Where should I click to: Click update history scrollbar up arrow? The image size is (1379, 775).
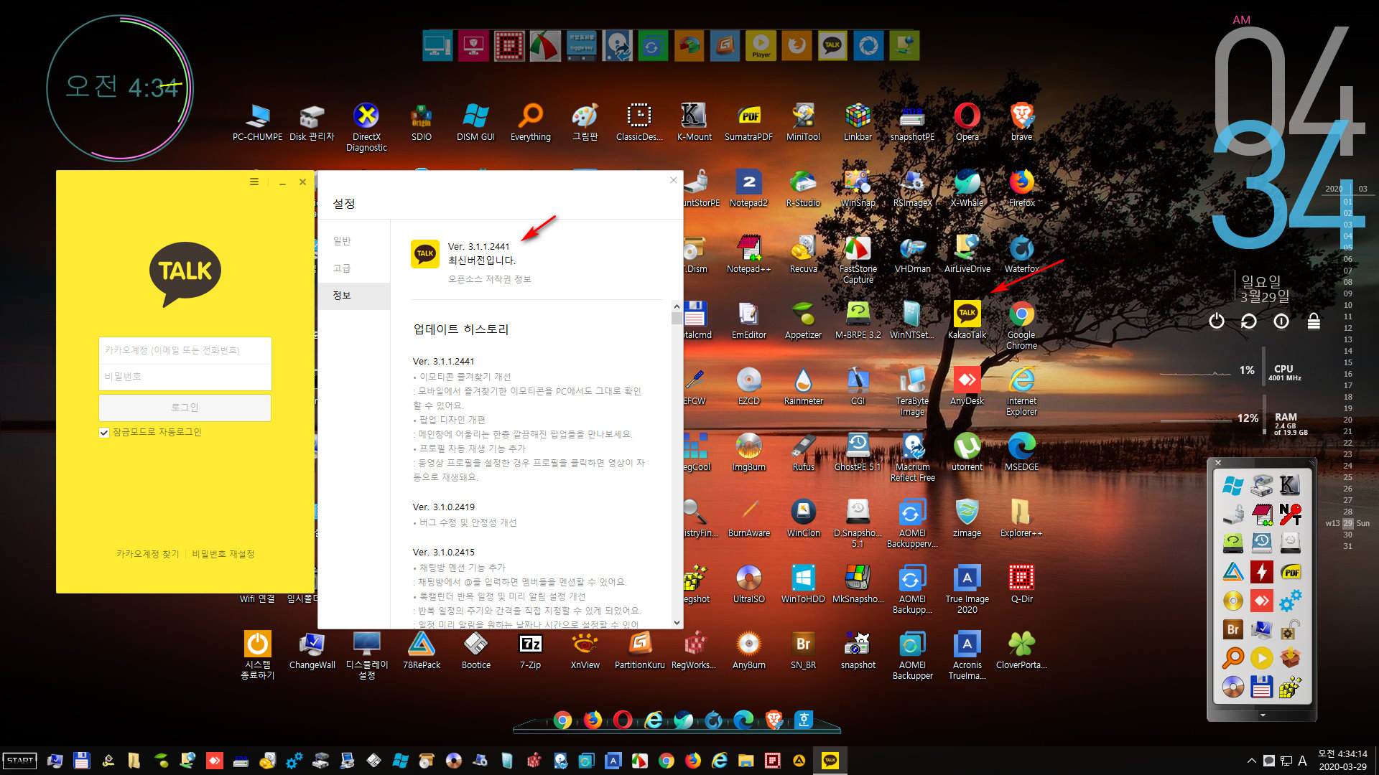pos(677,306)
